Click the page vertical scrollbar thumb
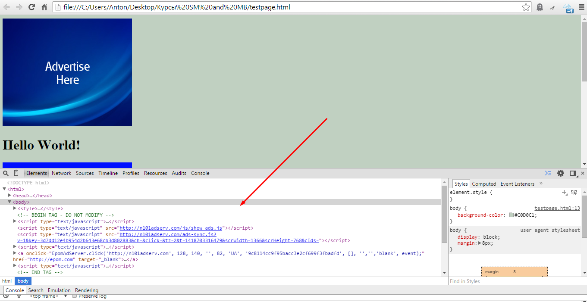Image resolution: width=587 pixels, height=302 pixels. pyautogui.click(x=584, y=51)
